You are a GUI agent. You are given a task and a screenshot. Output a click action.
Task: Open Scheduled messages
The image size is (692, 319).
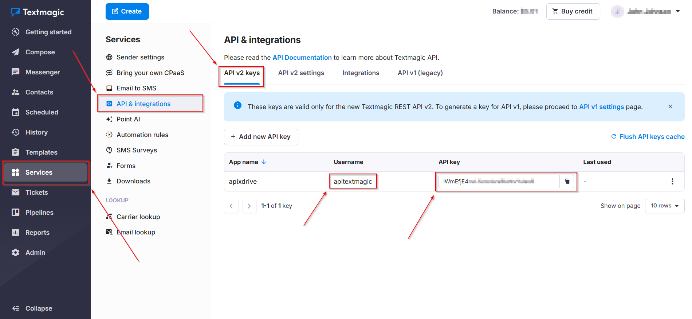pos(46,112)
